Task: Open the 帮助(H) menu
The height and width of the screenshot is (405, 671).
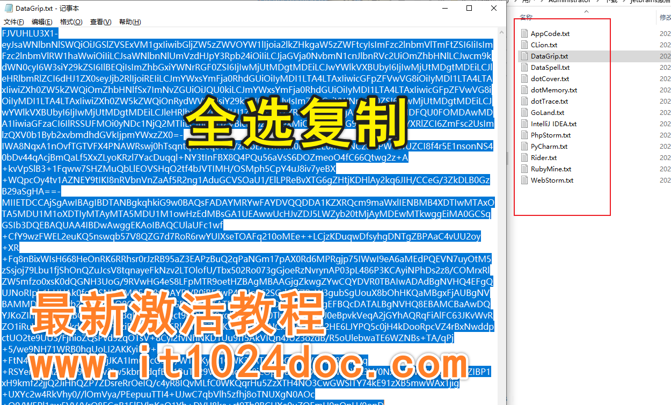Action: pyautogui.click(x=129, y=22)
